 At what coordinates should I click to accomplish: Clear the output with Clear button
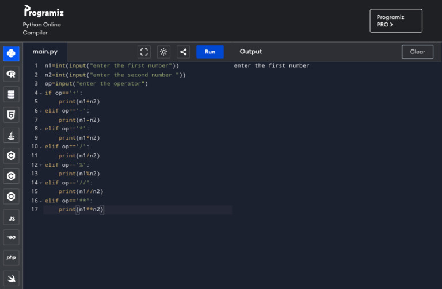click(417, 52)
